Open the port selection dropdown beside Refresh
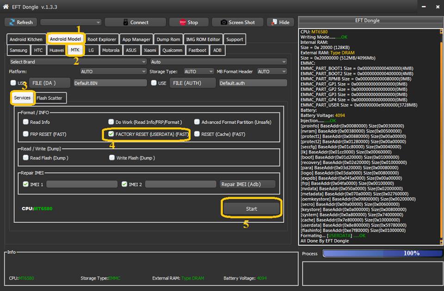 70,22
